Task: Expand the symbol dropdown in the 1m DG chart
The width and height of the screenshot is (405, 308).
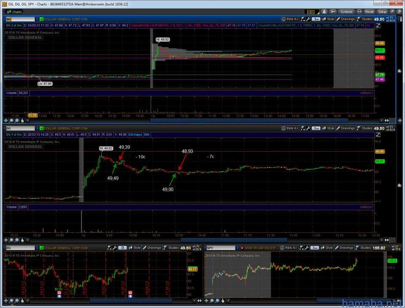Action: [x=37, y=128]
